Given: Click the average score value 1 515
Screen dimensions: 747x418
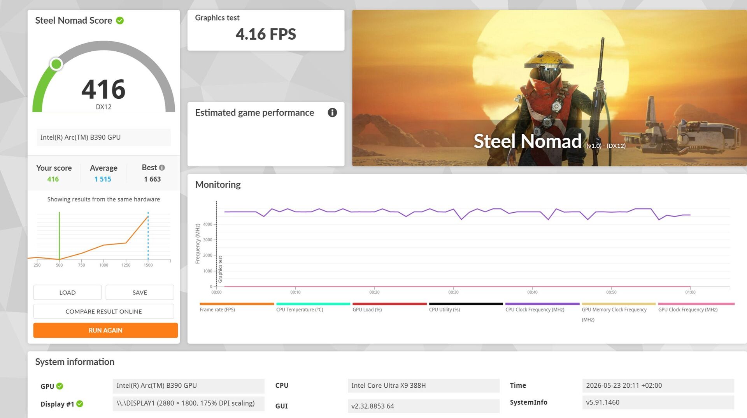Looking at the screenshot, I should coord(103,179).
